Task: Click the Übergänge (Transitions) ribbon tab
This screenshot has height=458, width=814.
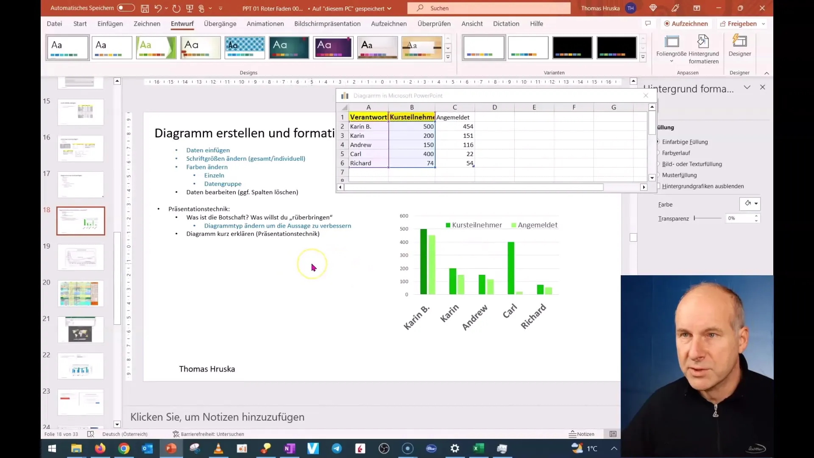Action: pos(220,23)
